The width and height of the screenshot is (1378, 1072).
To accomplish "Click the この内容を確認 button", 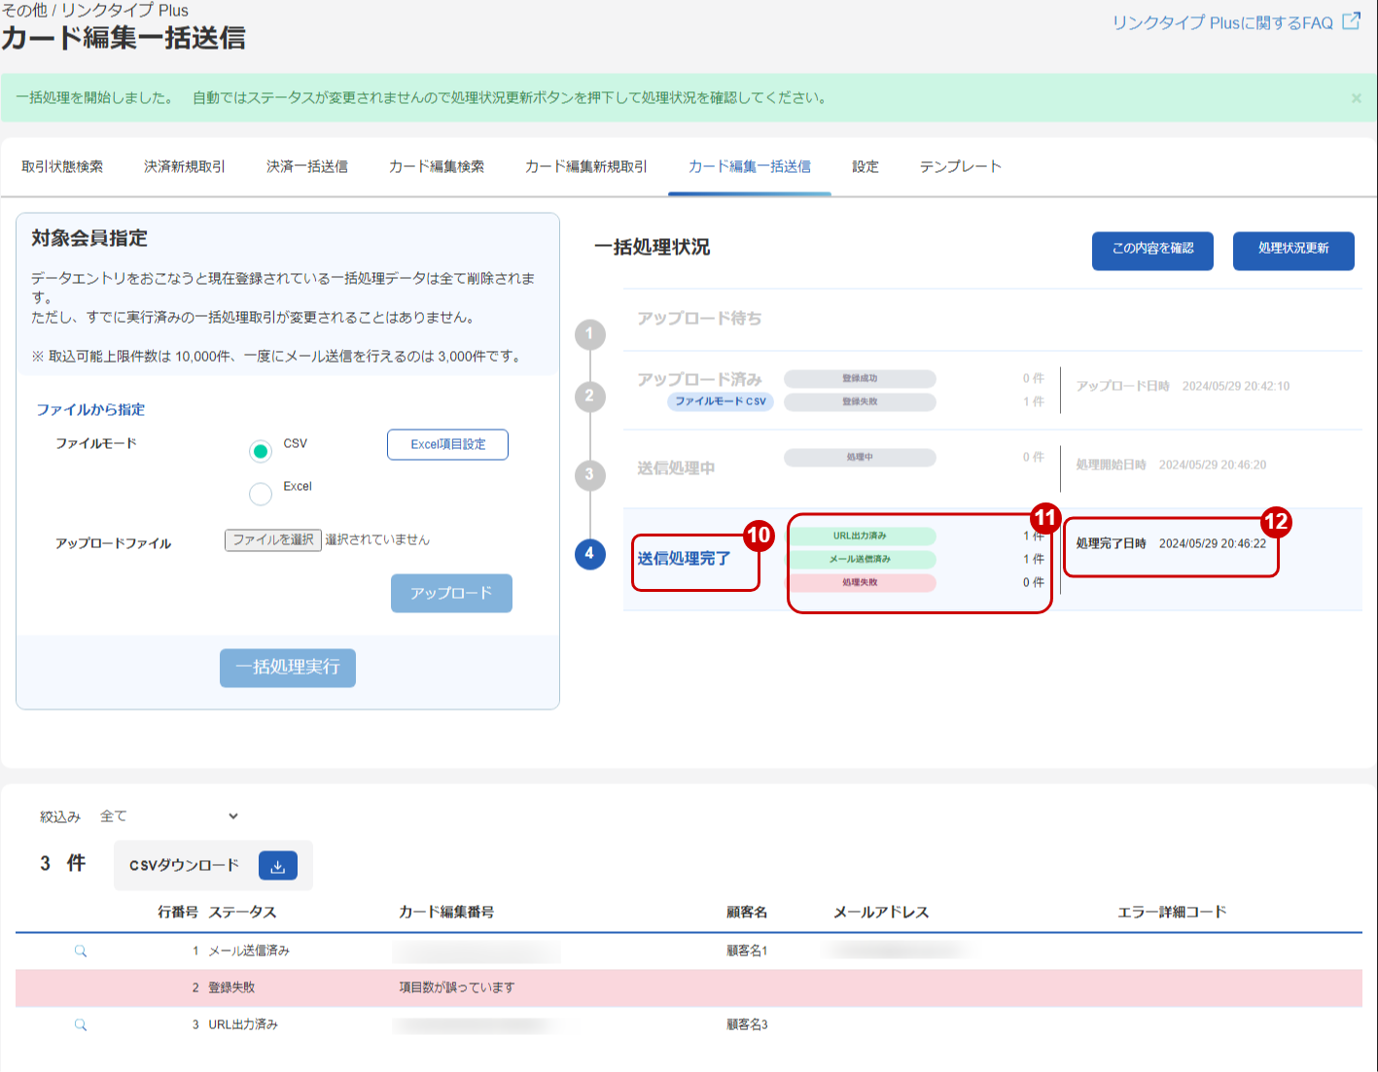I will (1152, 250).
